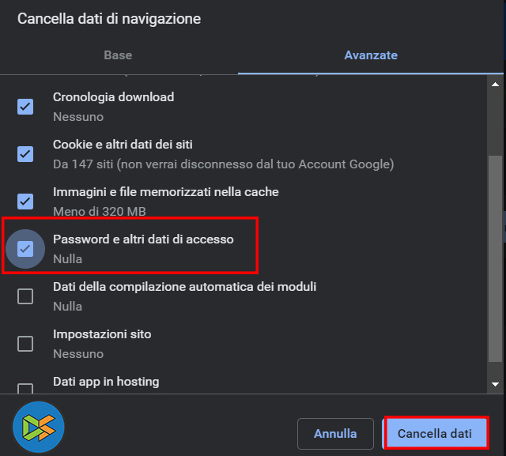Uncheck Immagini e file memorizzati nella cache
This screenshot has width=506, height=456.
25,202
